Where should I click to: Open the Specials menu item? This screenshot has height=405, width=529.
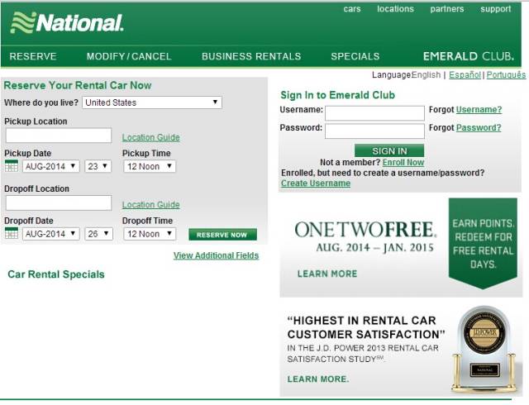(x=355, y=56)
